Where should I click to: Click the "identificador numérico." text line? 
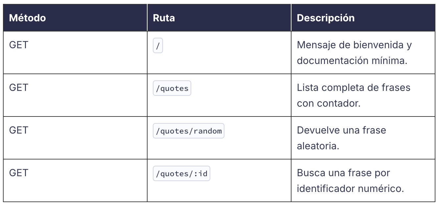click(350, 189)
